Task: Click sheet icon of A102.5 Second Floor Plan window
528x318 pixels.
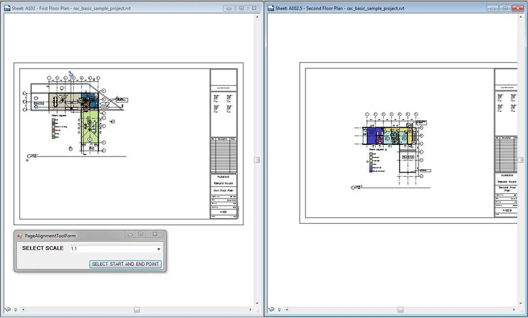Action: point(270,8)
